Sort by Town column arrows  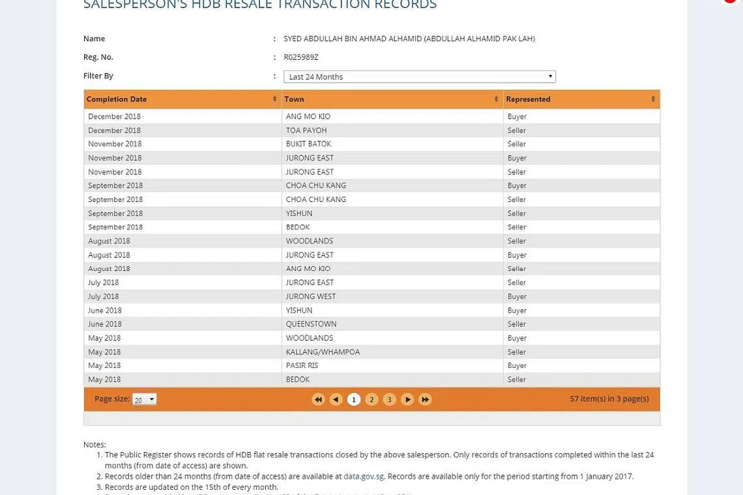click(496, 99)
